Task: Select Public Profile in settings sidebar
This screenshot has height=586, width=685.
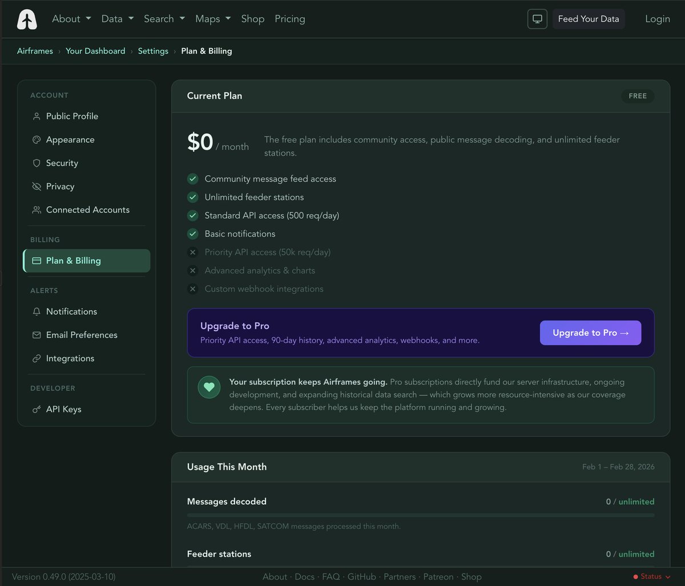Action: coord(87,117)
